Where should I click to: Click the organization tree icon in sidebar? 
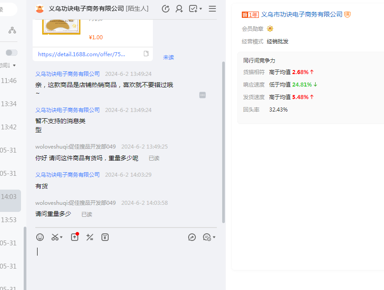coord(12,30)
